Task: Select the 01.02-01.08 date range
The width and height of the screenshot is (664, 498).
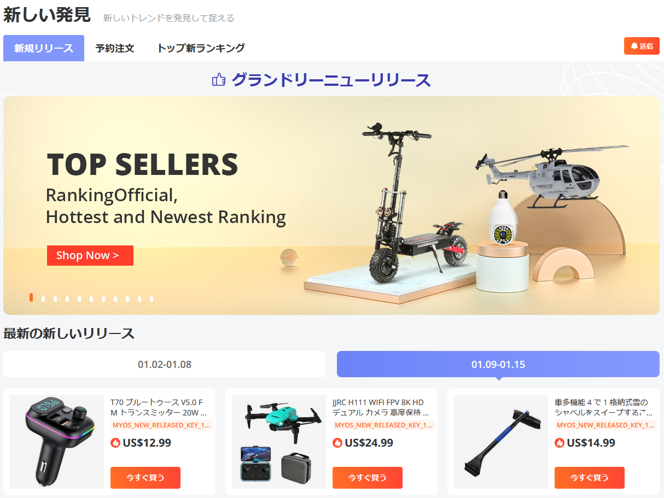Action: point(165,364)
